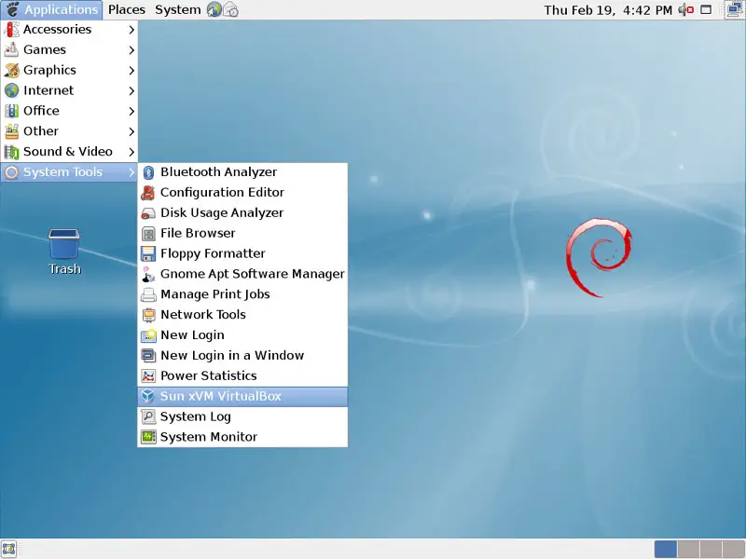Open System Monitor
Image resolution: width=746 pixels, height=559 pixels.
click(x=242, y=437)
